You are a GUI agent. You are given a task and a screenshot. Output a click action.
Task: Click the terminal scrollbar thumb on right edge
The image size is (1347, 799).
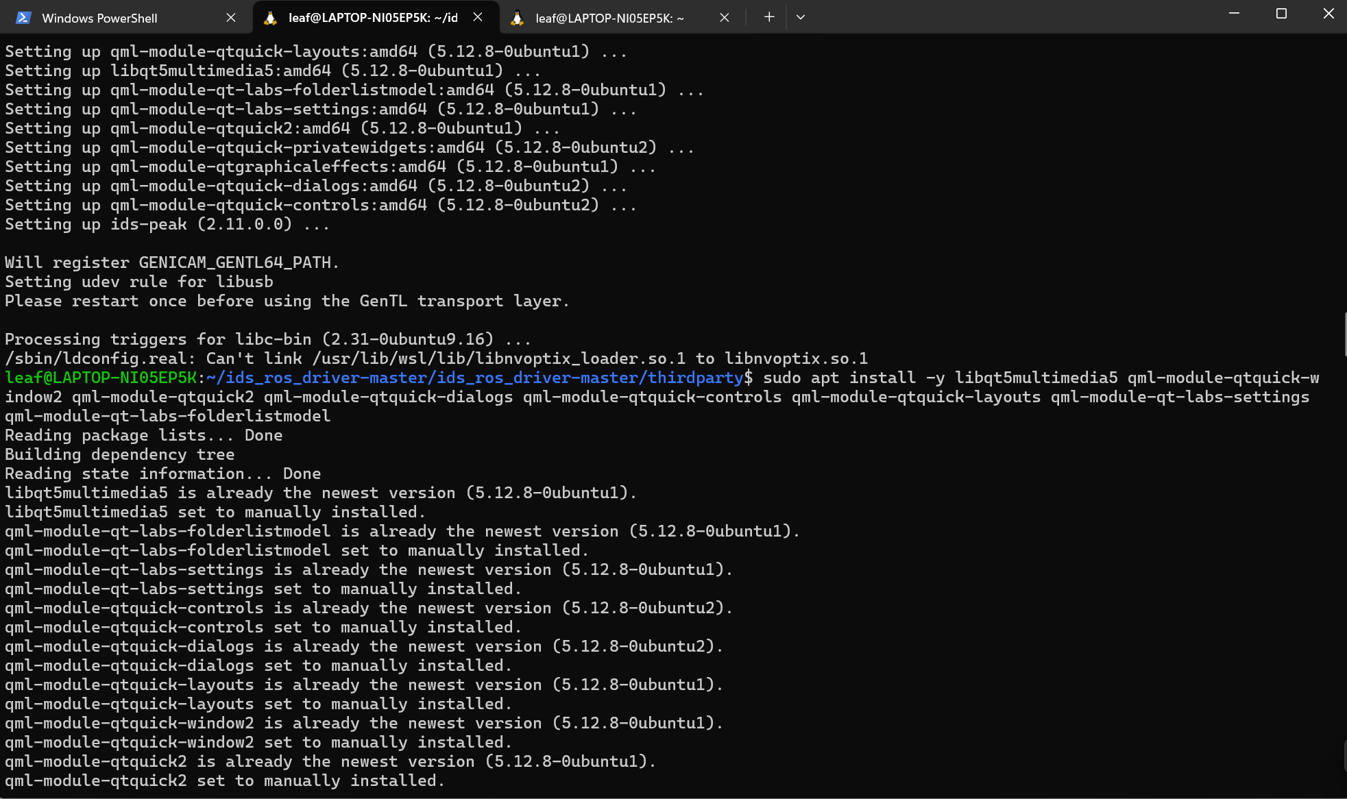(1344, 334)
